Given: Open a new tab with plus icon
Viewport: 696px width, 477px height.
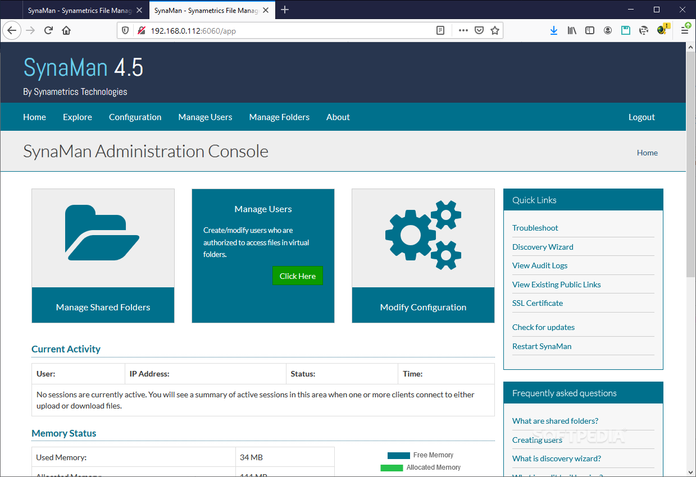Looking at the screenshot, I should tap(285, 10).
